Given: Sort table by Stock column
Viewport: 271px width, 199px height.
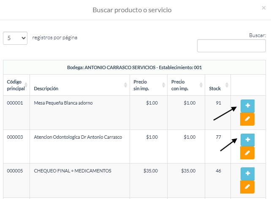Looking at the screenshot, I should (x=218, y=85).
